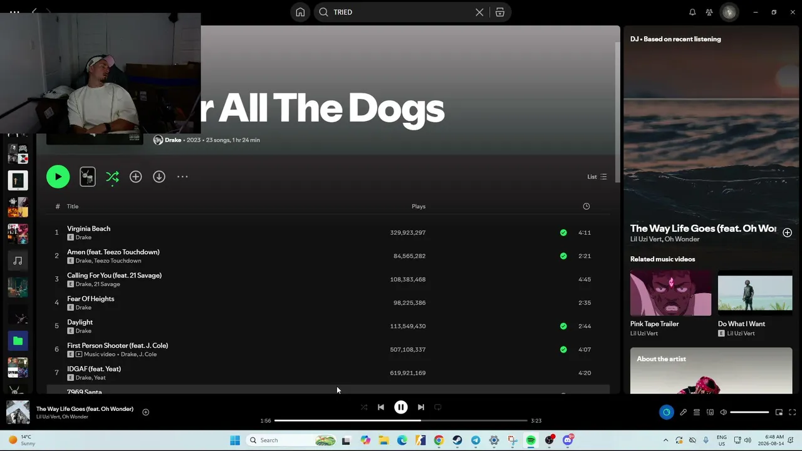802x451 pixels.
Task: Open the music note item in the library sidebar
Action: click(18, 261)
